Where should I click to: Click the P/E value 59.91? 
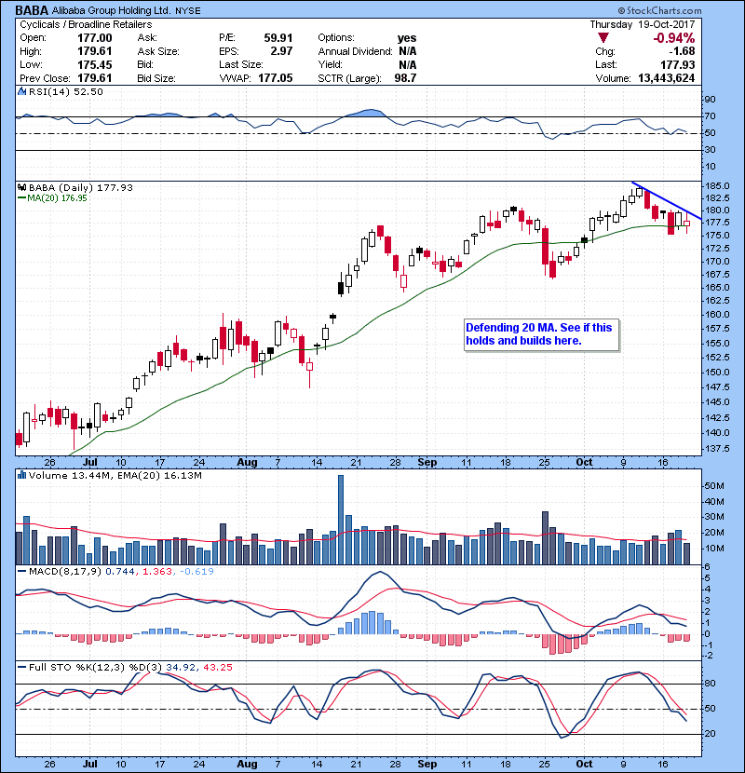pos(278,38)
